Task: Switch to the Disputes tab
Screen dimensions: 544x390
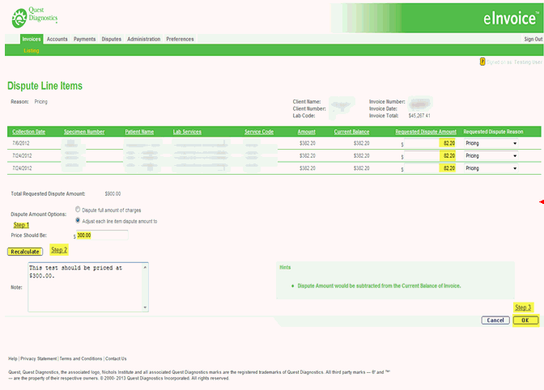Action: [x=112, y=39]
